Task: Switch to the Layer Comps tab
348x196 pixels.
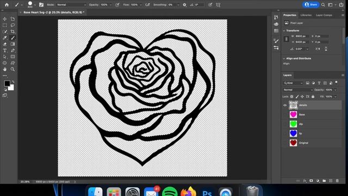Action: 324,15
